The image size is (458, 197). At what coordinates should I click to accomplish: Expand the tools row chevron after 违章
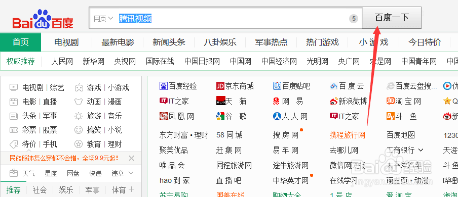[x=131, y=173]
